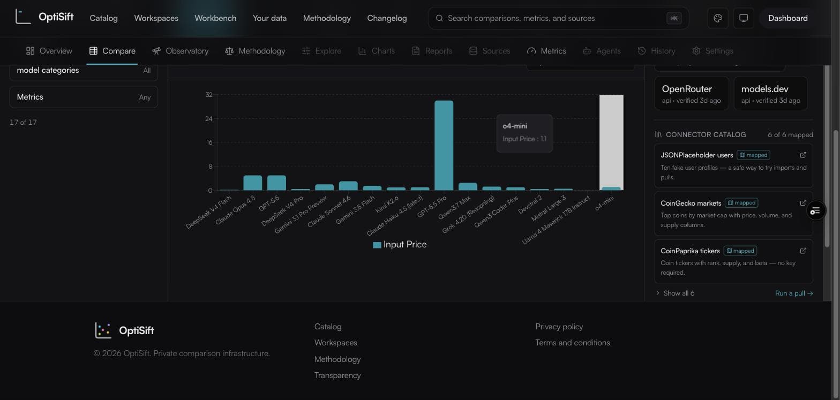840x400 pixels.
Task: Click '6 of 6 mapped' text
Action: point(790,134)
